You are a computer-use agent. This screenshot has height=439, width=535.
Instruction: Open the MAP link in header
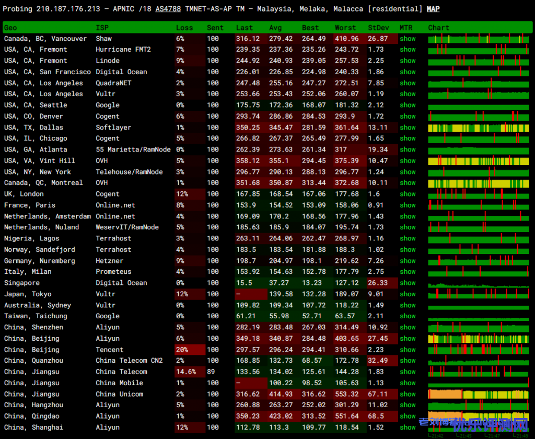[x=433, y=9]
